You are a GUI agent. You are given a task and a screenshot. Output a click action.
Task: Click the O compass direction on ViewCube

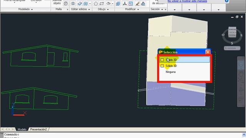[223, 35]
